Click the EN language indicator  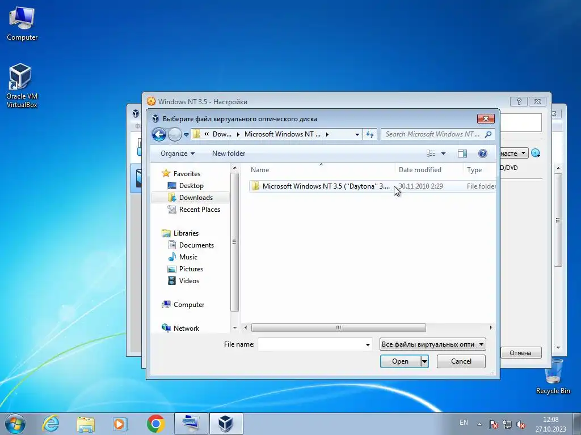(464, 423)
